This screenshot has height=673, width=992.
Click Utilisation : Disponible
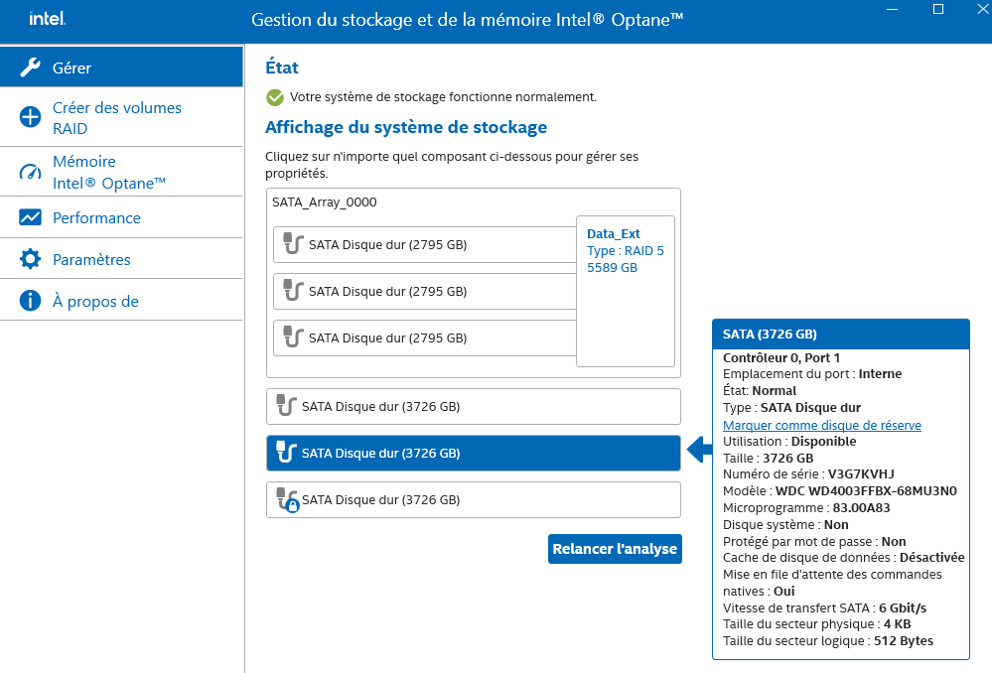789,442
